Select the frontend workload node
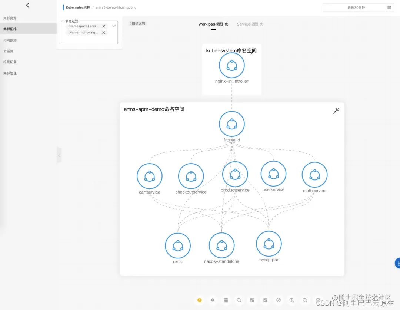Image resolution: width=400 pixels, height=310 pixels. pyautogui.click(x=231, y=124)
